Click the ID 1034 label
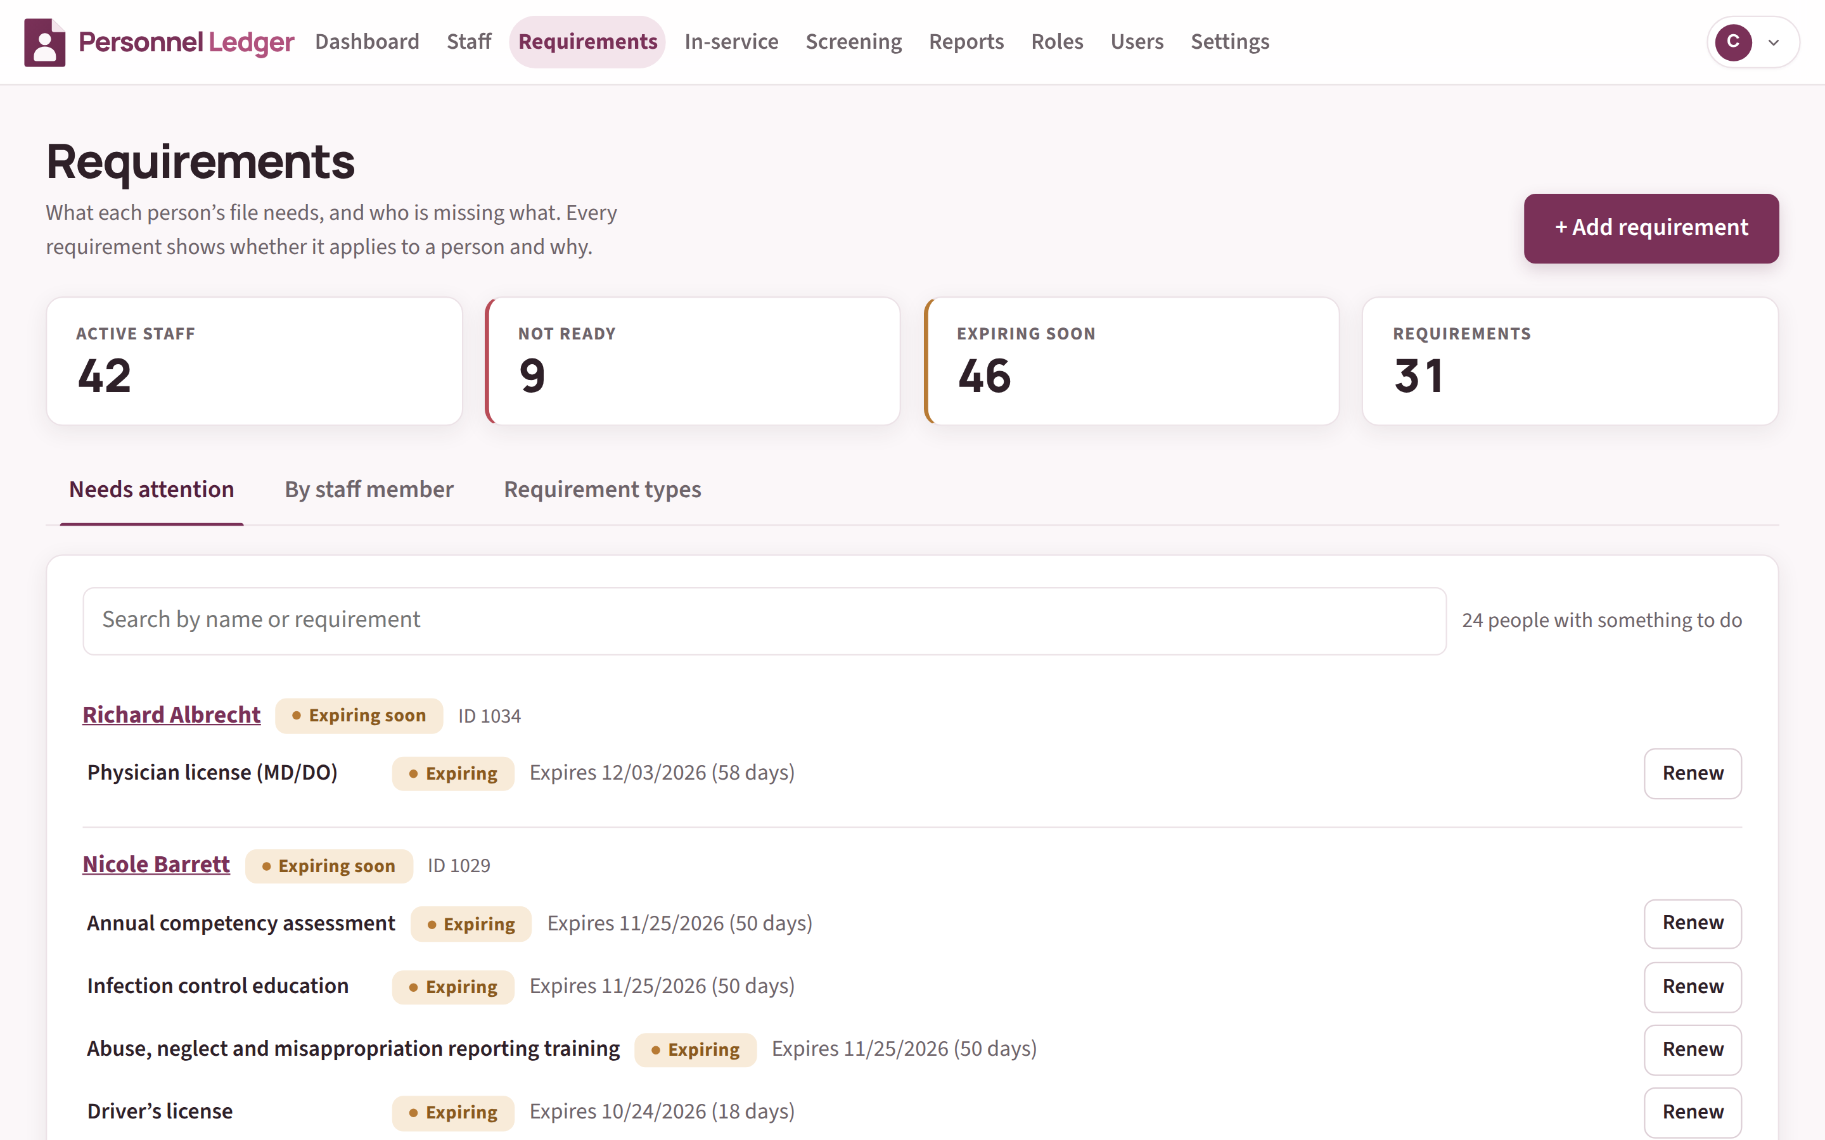Viewport: 1825px width, 1140px height. pos(489,716)
